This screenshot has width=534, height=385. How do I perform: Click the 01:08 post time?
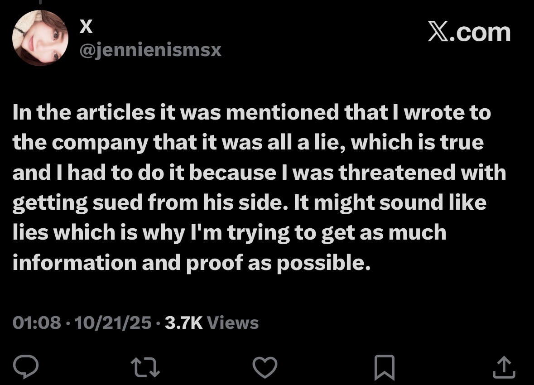click(x=36, y=322)
